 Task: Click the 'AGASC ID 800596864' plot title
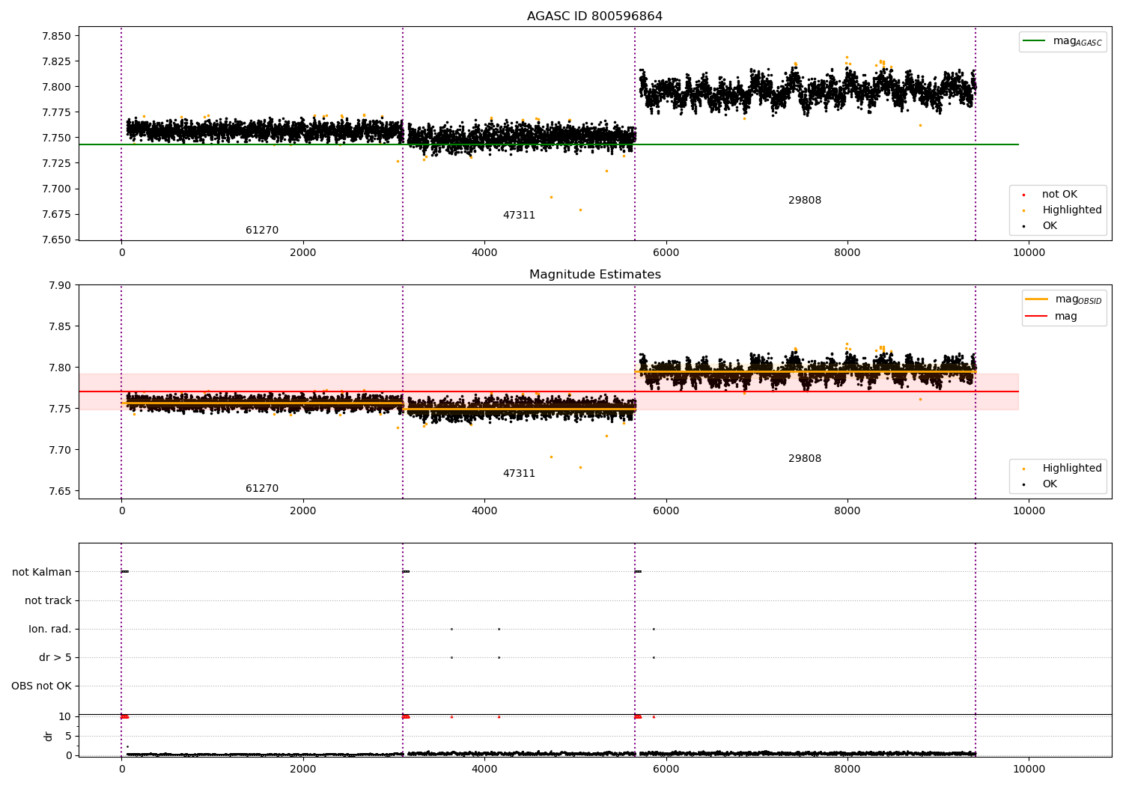click(594, 16)
